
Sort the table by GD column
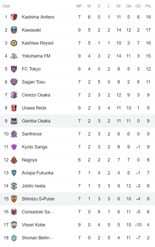coord(138,6)
